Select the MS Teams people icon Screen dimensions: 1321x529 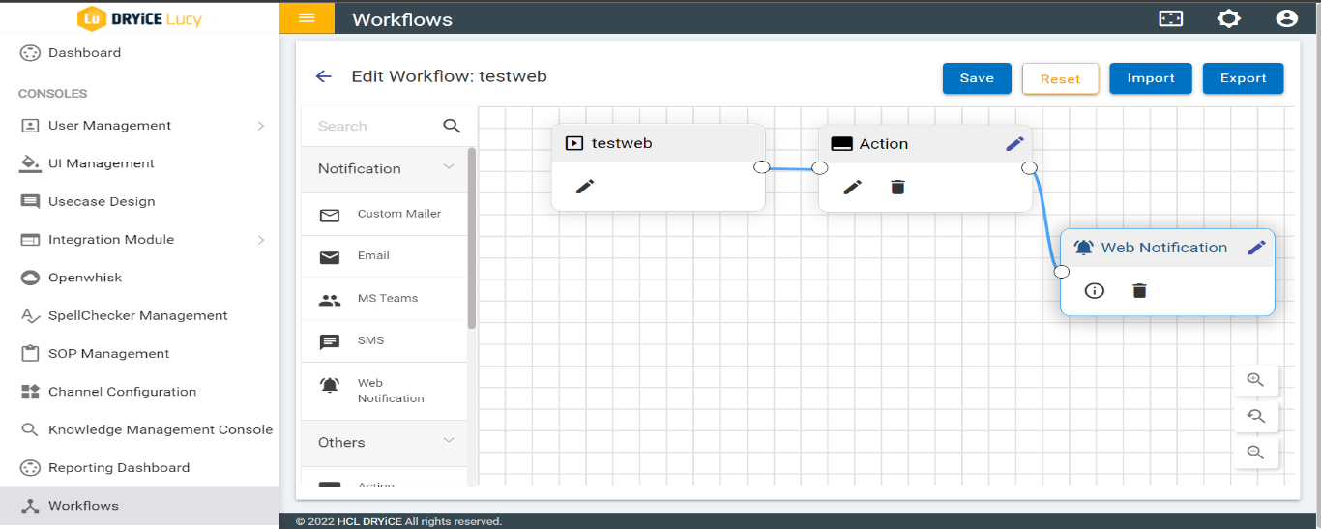click(330, 300)
